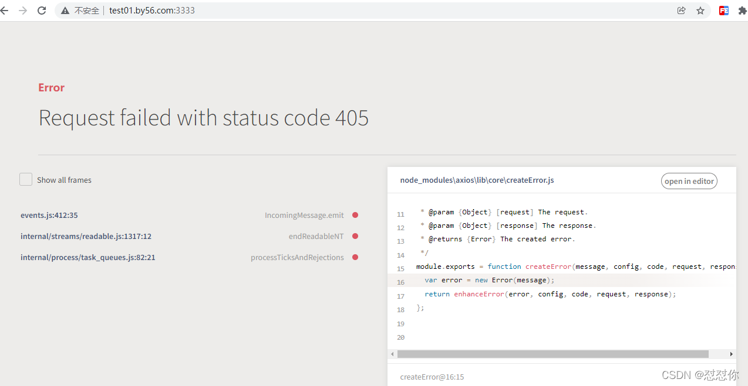Open the FE extension icon

724,11
